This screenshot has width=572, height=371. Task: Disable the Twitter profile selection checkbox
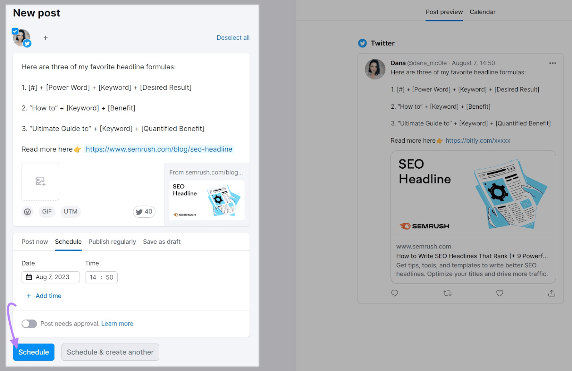coord(15,31)
